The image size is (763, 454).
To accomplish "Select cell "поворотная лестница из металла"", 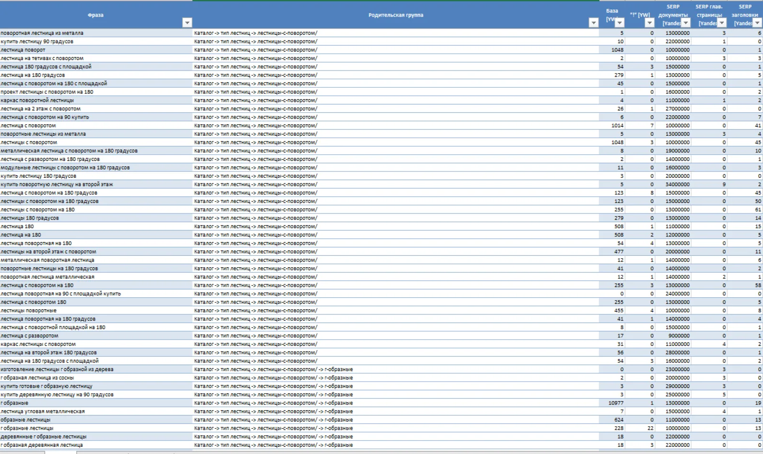I will (96, 33).
